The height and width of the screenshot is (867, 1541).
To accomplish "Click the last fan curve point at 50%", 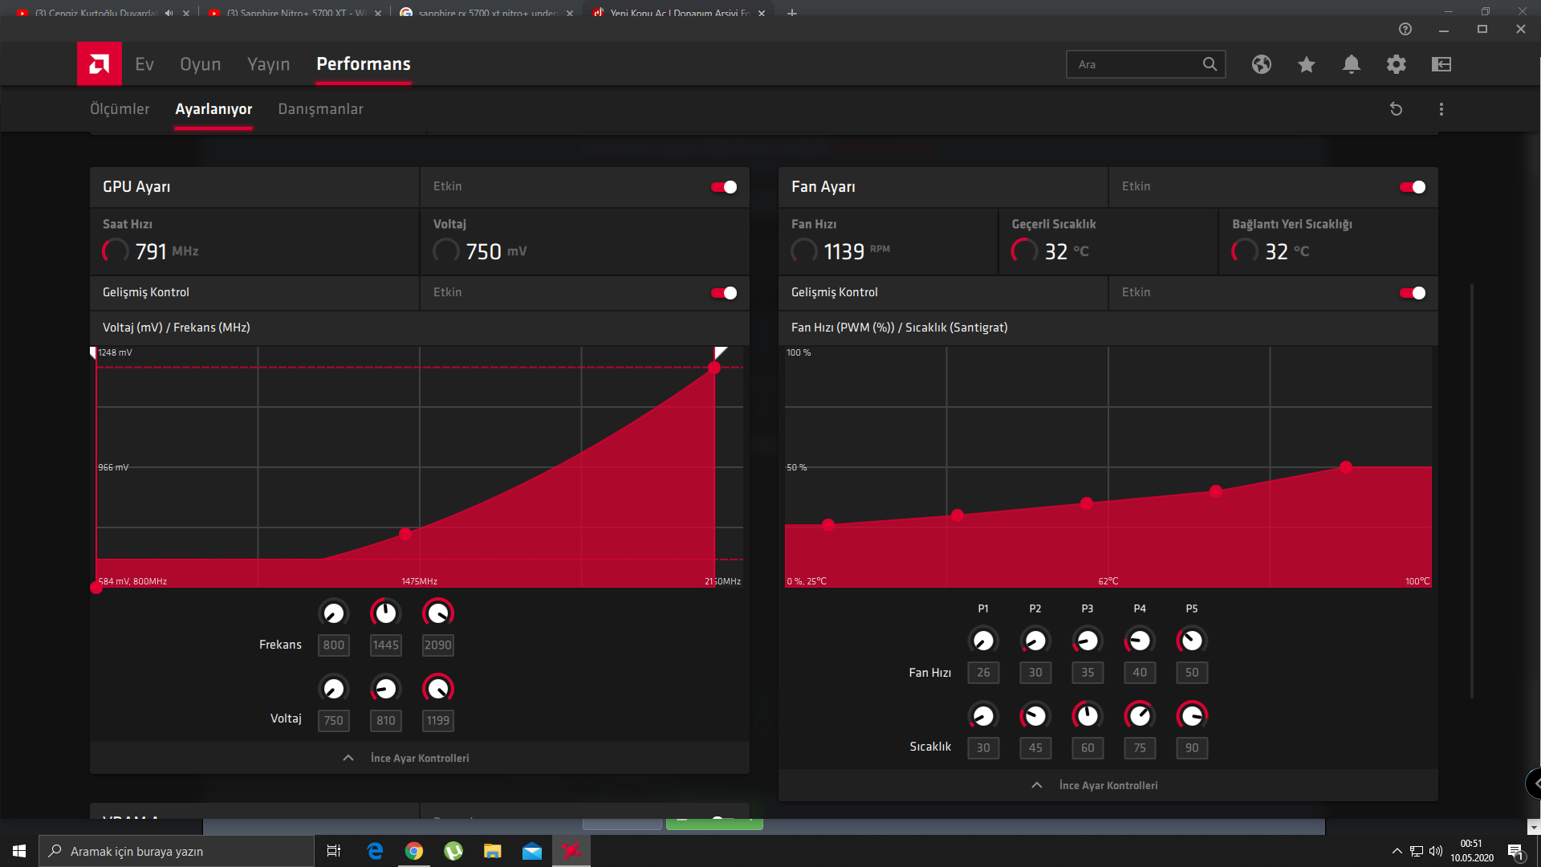I will [1346, 467].
